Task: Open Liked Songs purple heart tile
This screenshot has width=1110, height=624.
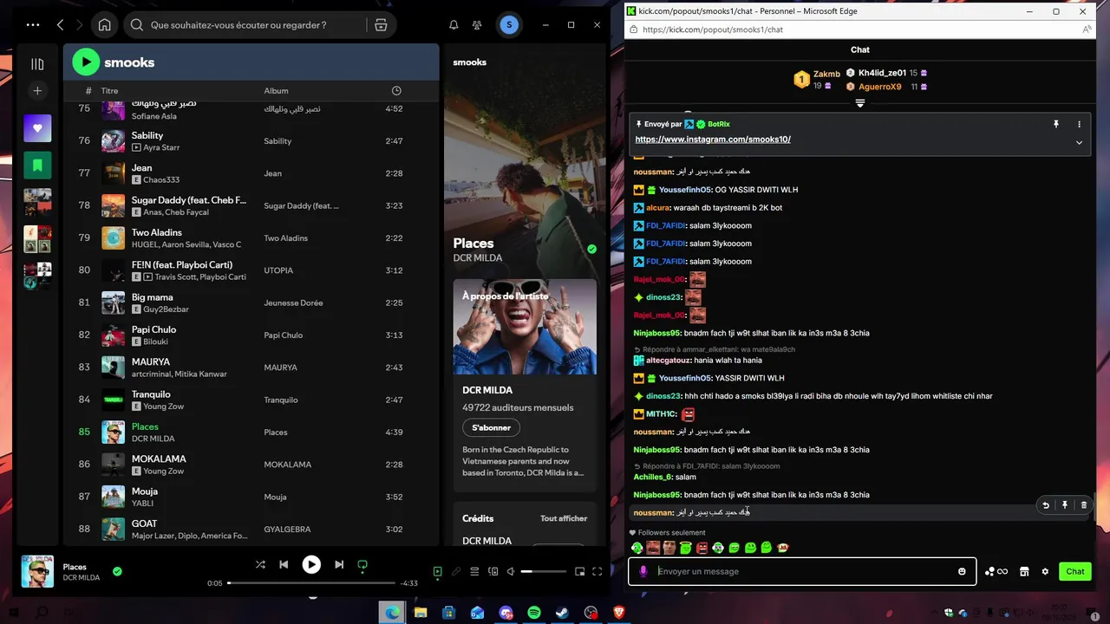Action: point(37,128)
